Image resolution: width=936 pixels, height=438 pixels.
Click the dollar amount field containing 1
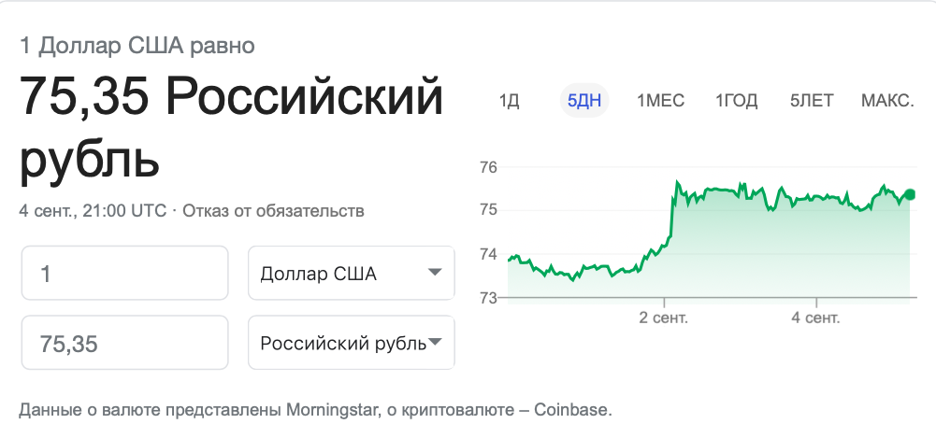124,273
